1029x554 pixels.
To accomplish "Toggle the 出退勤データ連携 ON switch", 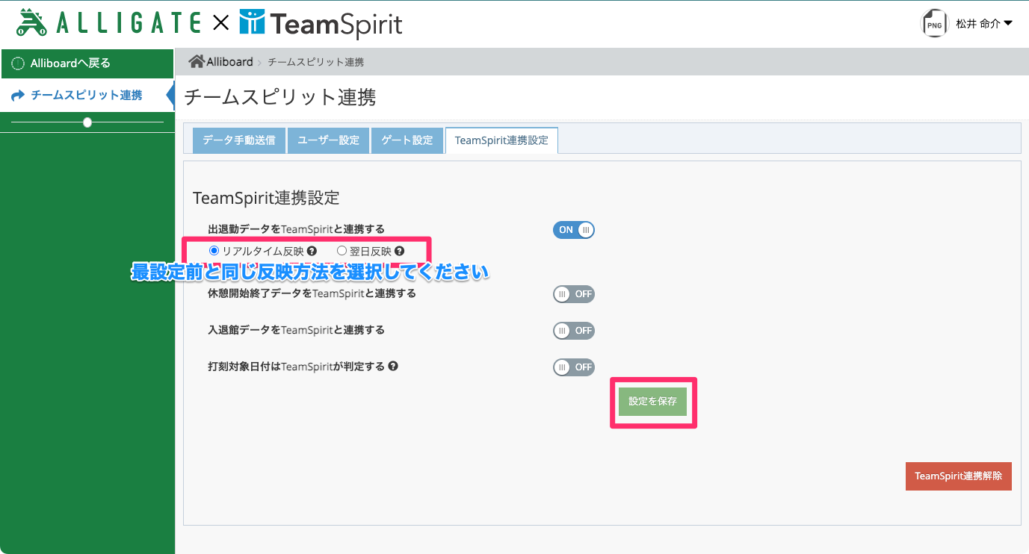I will [574, 230].
